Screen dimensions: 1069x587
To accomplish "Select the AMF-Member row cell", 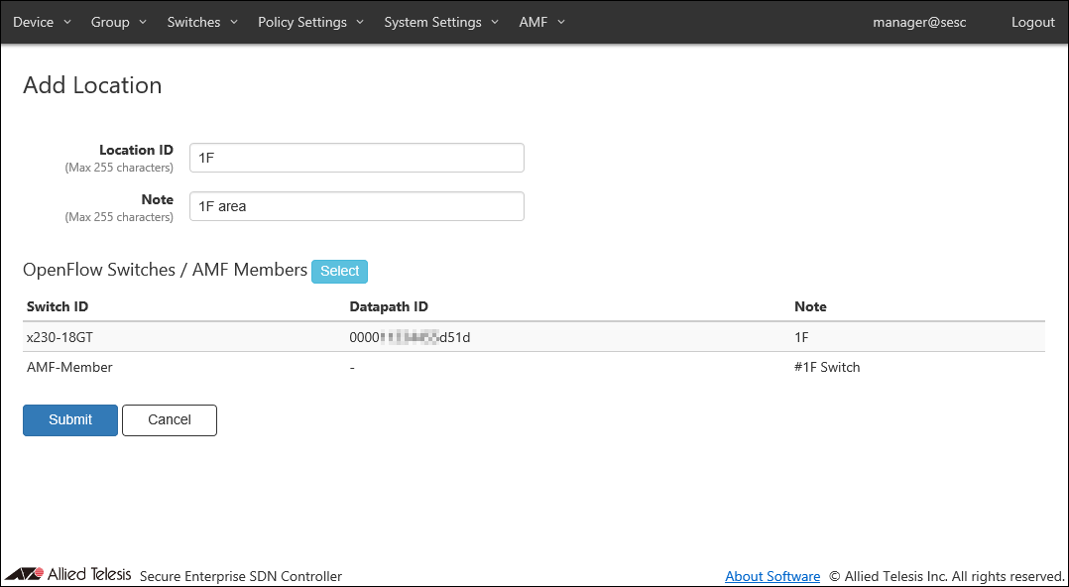I will click(x=69, y=367).
